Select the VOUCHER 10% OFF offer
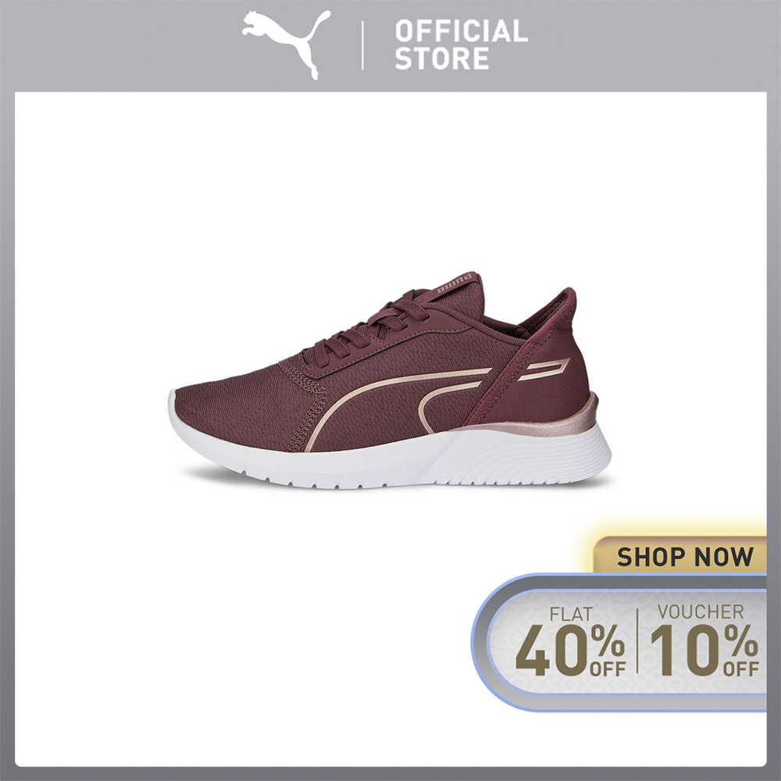The height and width of the screenshot is (781, 781). click(704, 640)
